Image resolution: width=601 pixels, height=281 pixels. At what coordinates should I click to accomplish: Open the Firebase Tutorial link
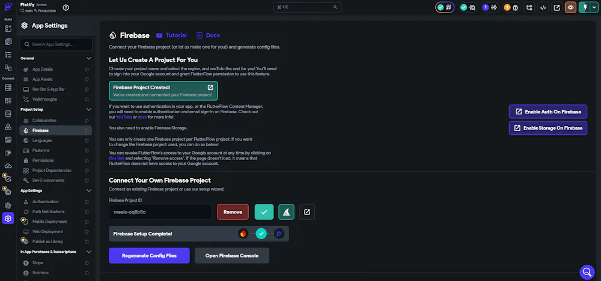click(171, 35)
